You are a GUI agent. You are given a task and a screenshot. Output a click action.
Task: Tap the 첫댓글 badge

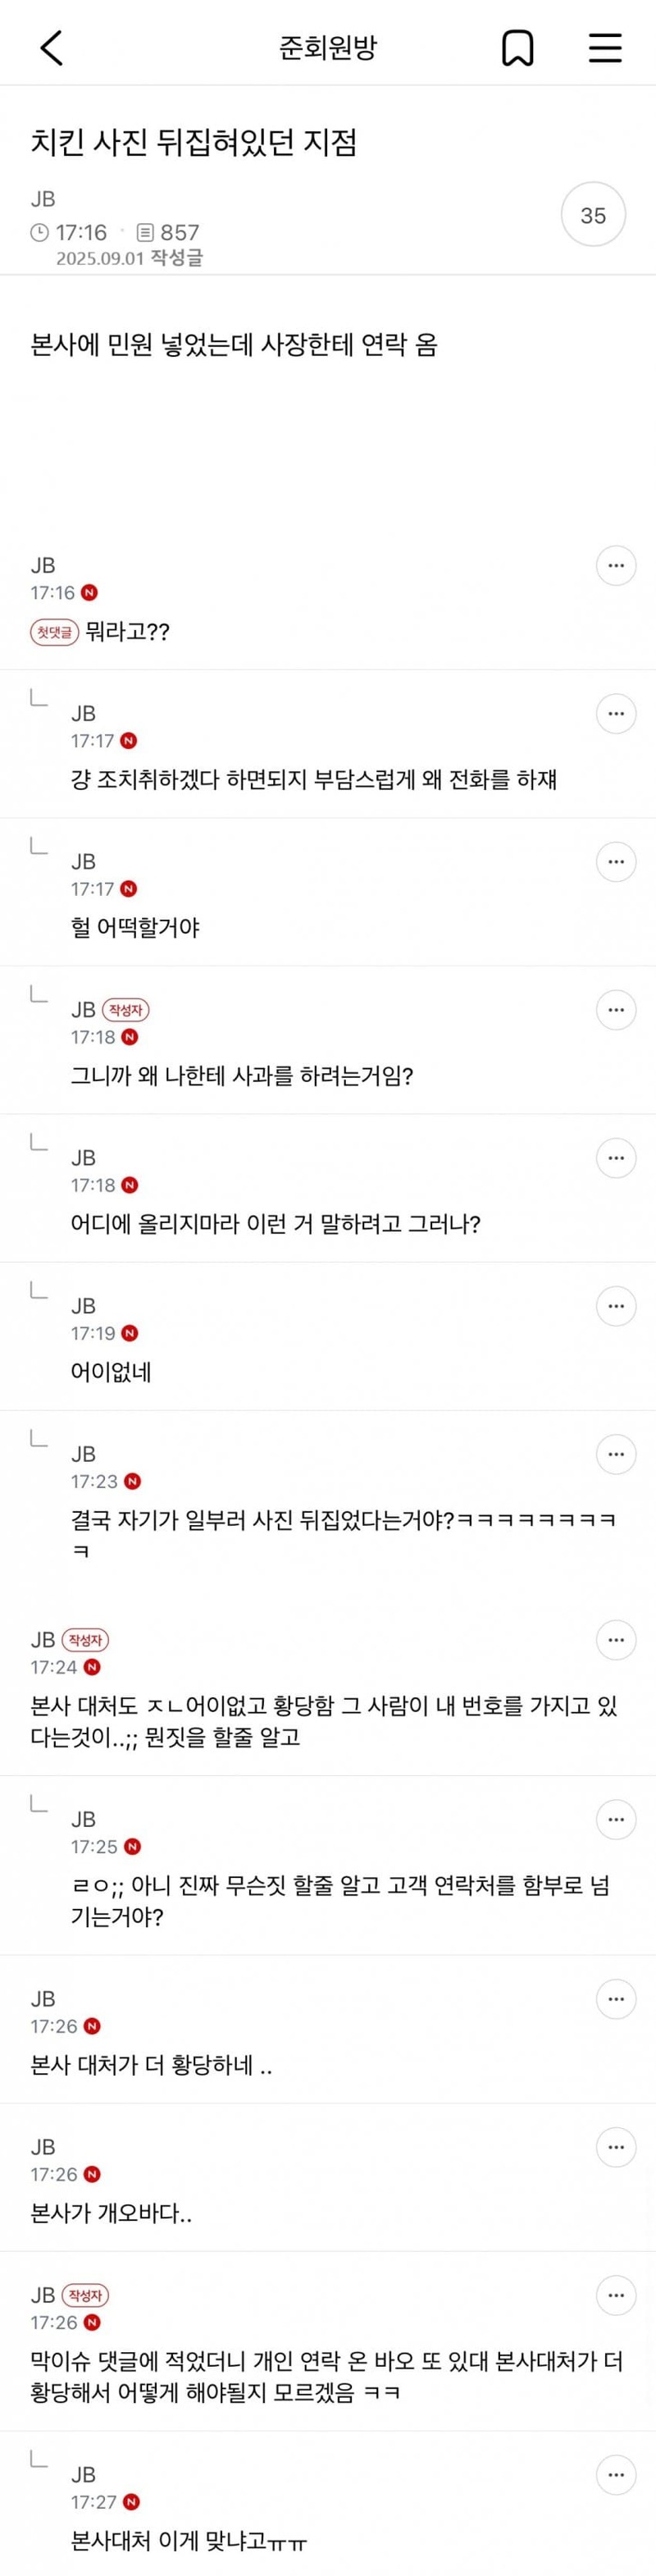tap(54, 632)
